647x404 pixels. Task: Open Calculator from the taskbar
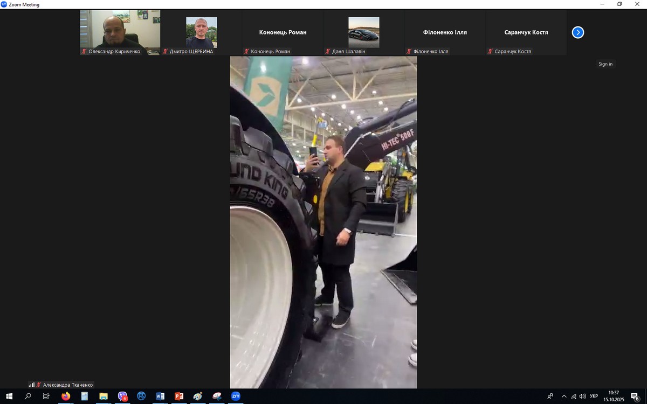click(85, 396)
